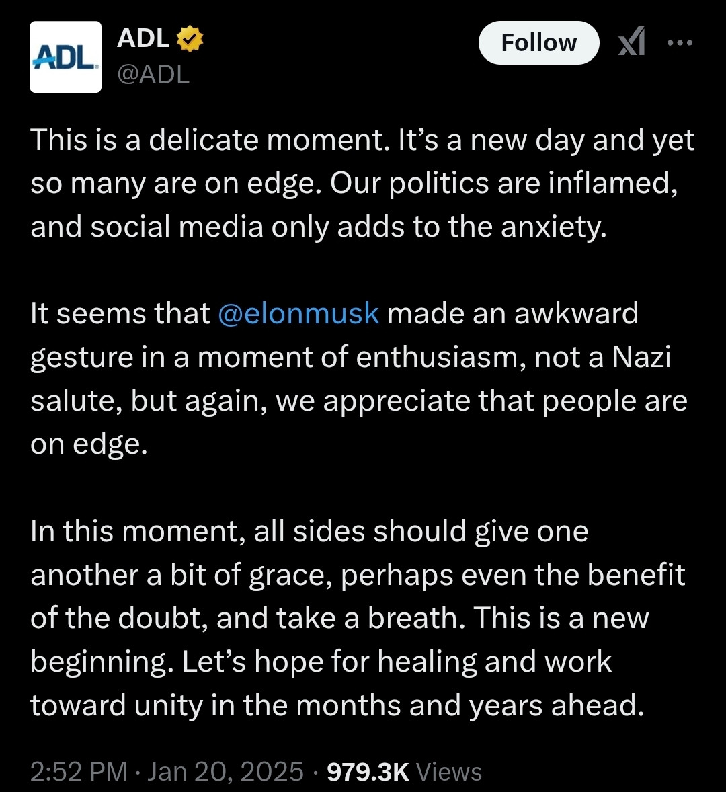This screenshot has height=792, width=726.
Task: Open the @elonmusk mention link
Action: click(298, 313)
